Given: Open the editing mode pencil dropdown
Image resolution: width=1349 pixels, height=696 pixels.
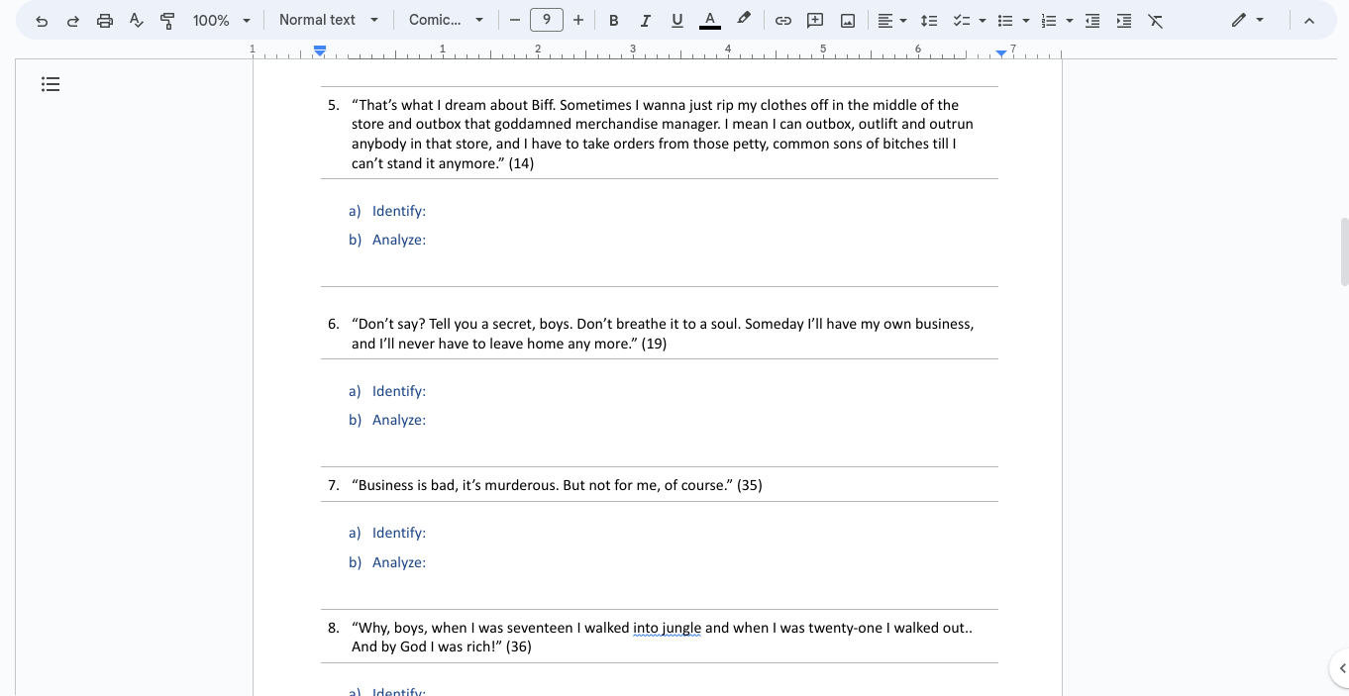Looking at the screenshot, I should pos(1247,20).
